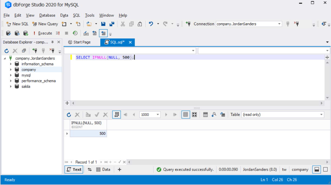Open the Window menu
The height and width of the screenshot is (185, 331).
[107, 15]
